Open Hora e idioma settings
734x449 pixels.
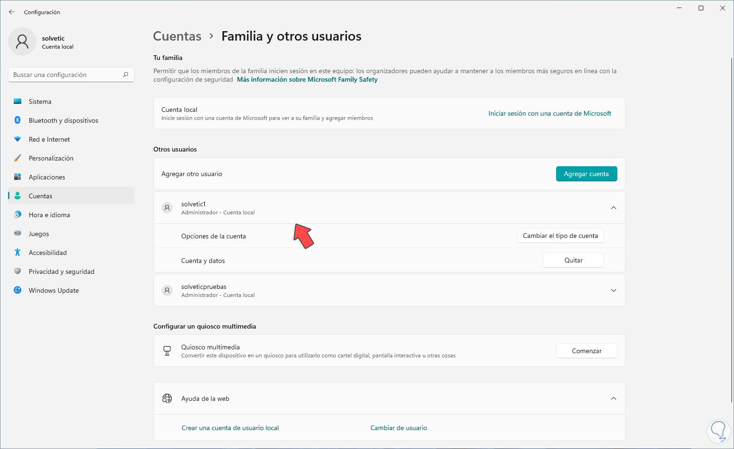click(x=49, y=215)
